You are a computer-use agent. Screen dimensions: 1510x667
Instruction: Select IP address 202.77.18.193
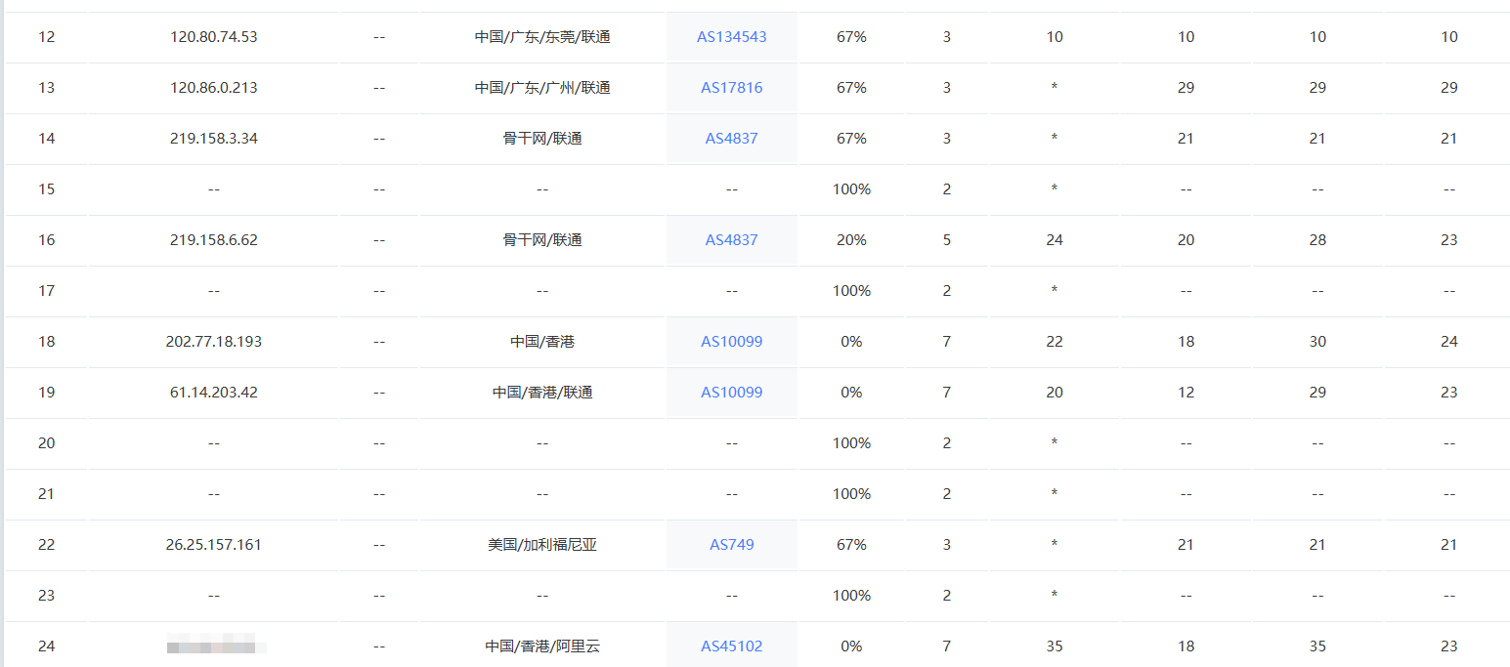(x=214, y=342)
